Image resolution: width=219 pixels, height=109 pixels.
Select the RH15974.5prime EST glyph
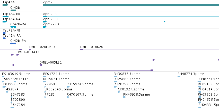[x=68, y=87]
